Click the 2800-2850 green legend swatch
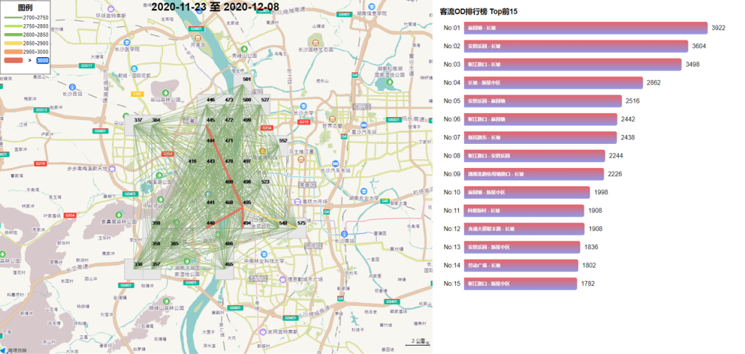Viewport: 745px width, 354px height. (x=13, y=34)
